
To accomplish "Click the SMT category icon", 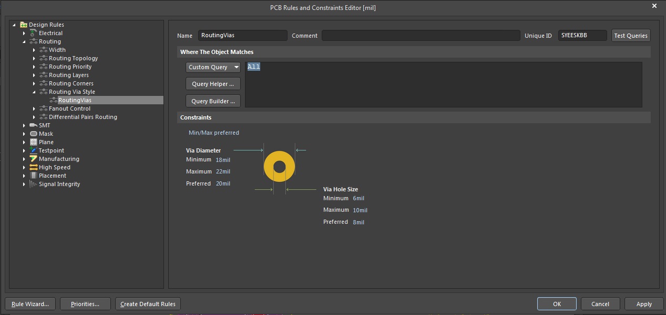I will click(34, 125).
